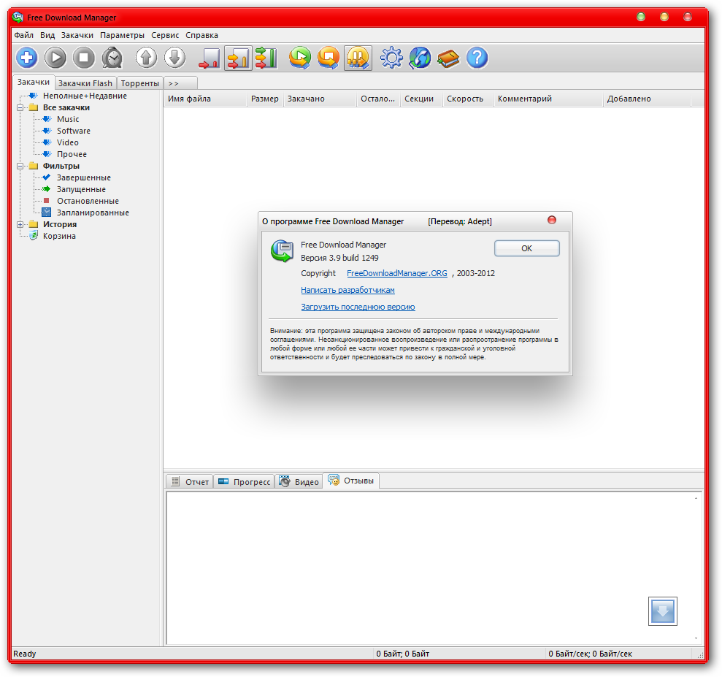The image size is (722, 677).
Task: Sort by the Имя файла column header
Action: (205, 99)
